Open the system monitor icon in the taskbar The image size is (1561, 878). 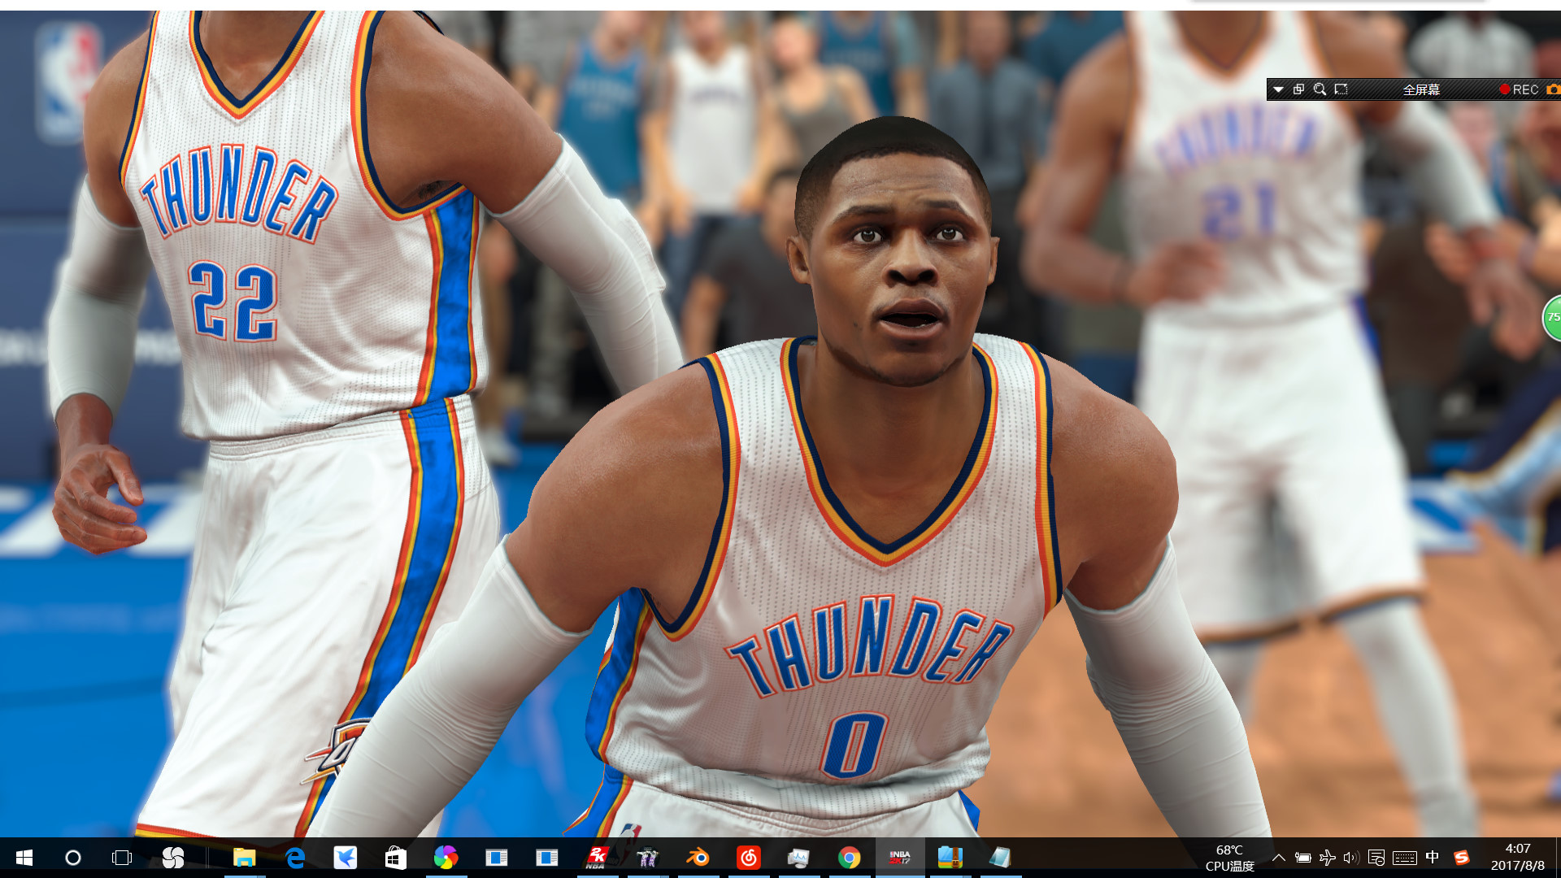click(x=799, y=858)
